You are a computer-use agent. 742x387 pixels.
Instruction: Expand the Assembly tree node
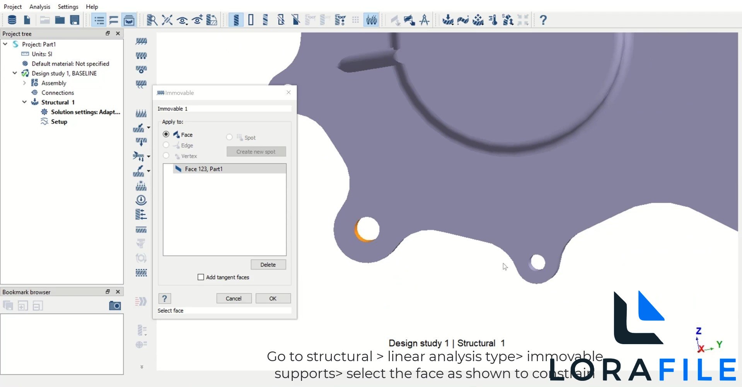coord(24,83)
